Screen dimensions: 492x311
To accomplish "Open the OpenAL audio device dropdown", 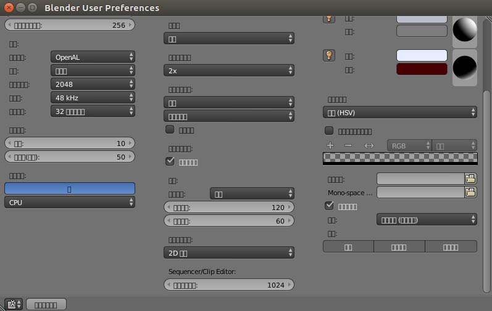I will (93, 57).
